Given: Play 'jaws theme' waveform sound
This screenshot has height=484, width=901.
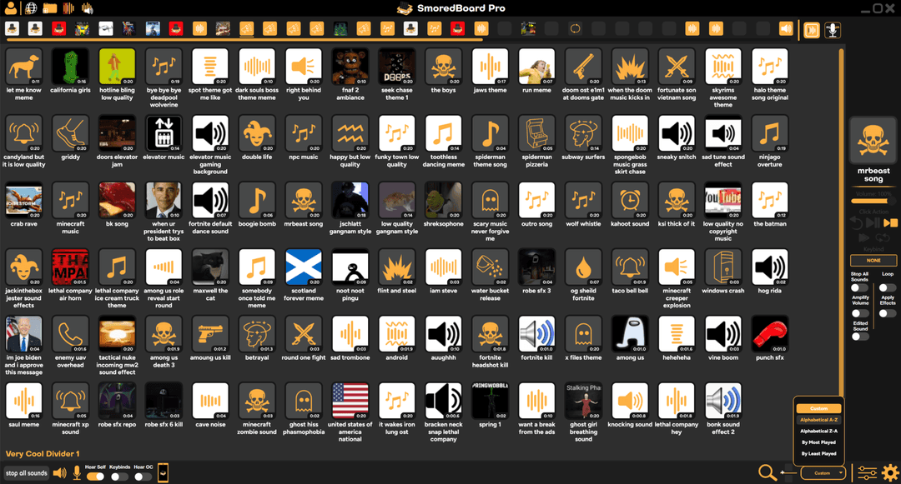Looking at the screenshot, I should (x=491, y=67).
